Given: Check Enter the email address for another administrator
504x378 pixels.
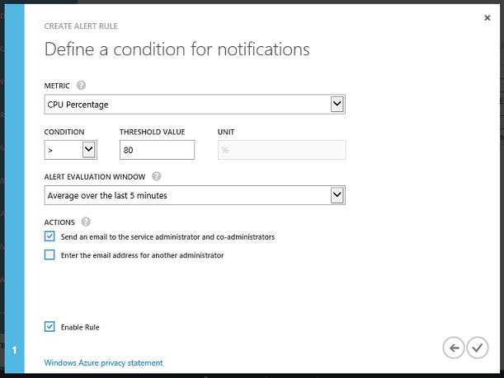Looking at the screenshot, I should click(x=49, y=254).
